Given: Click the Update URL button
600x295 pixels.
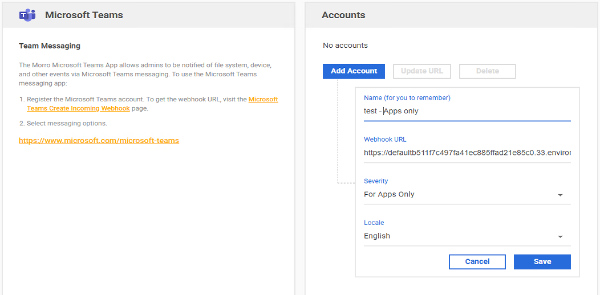Looking at the screenshot, I should pyautogui.click(x=422, y=71).
